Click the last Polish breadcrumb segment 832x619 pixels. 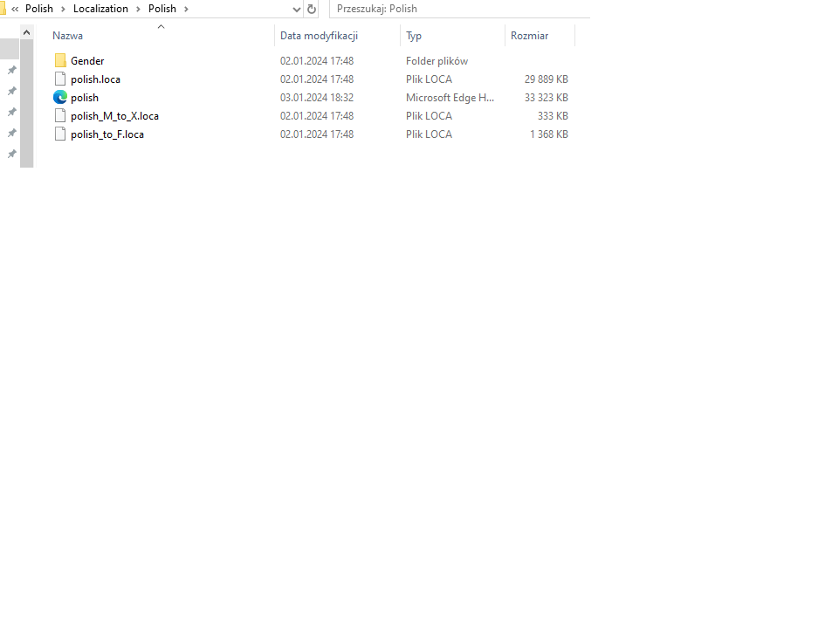162,9
